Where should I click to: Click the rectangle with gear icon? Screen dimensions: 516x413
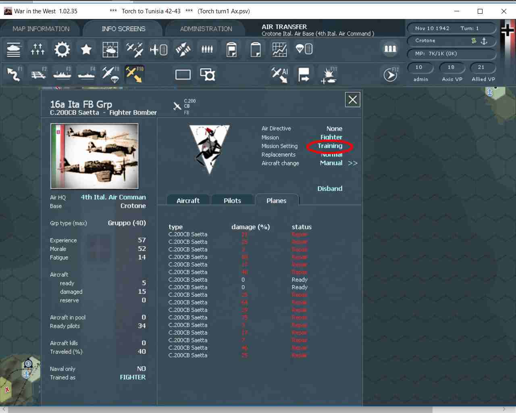pos(208,75)
